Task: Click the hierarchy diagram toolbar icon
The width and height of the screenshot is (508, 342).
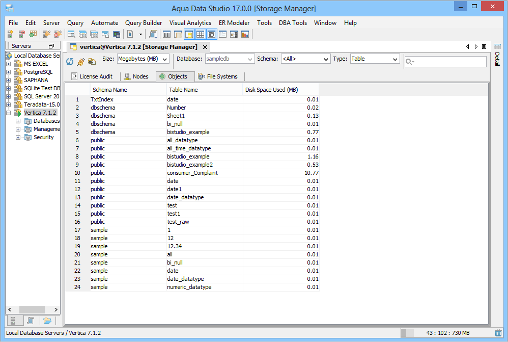Action: tap(234, 34)
